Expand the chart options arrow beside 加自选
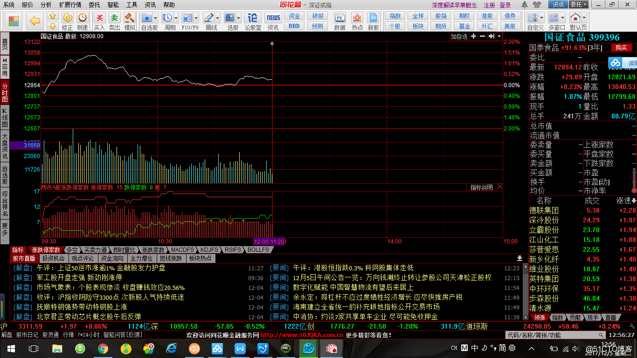 tap(499, 36)
